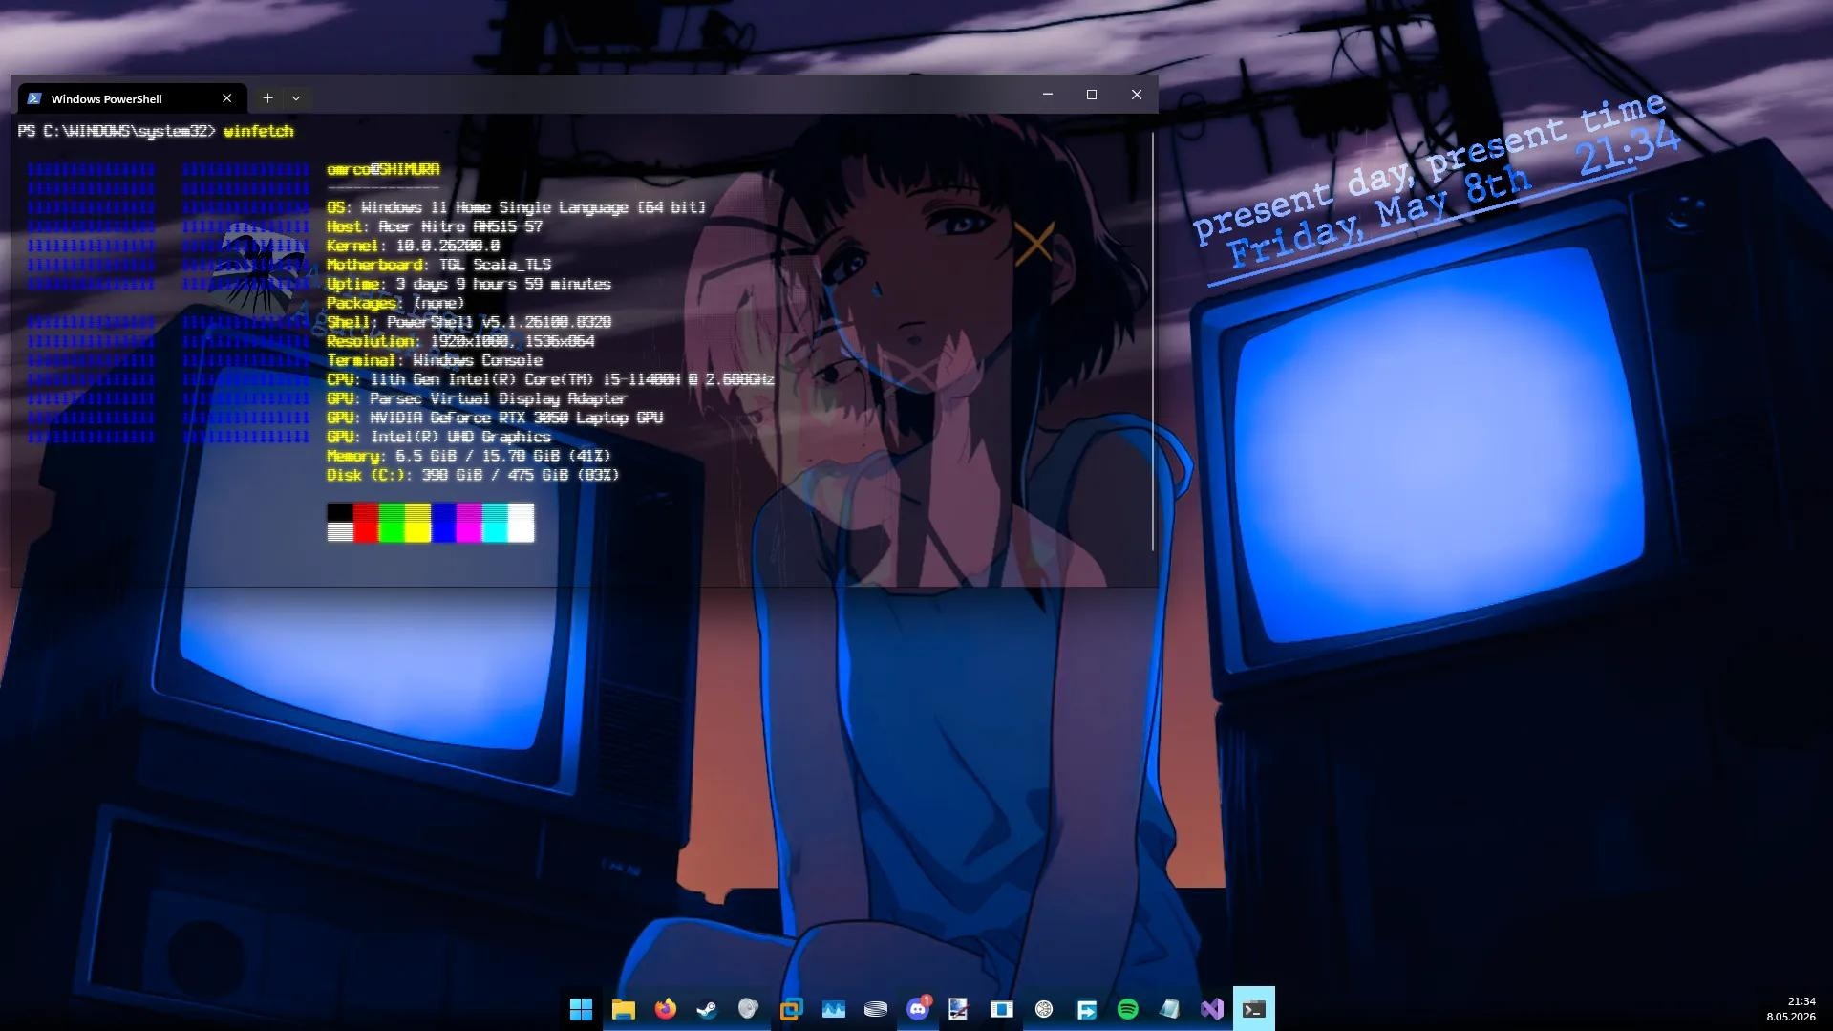This screenshot has width=1833, height=1031.
Task: Click the 'Packages: (none)' line
Action: [x=395, y=303]
